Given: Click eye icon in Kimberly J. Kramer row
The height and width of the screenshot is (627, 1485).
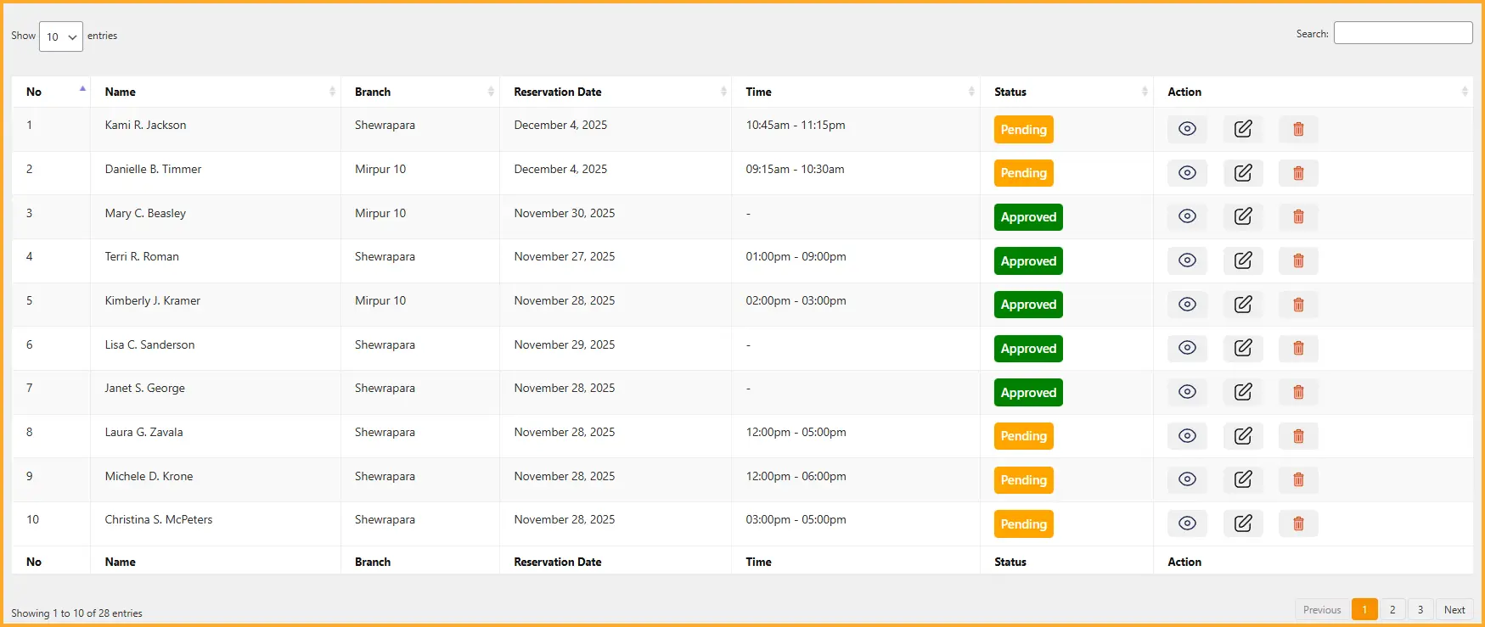Looking at the screenshot, I should (1187, 305).
